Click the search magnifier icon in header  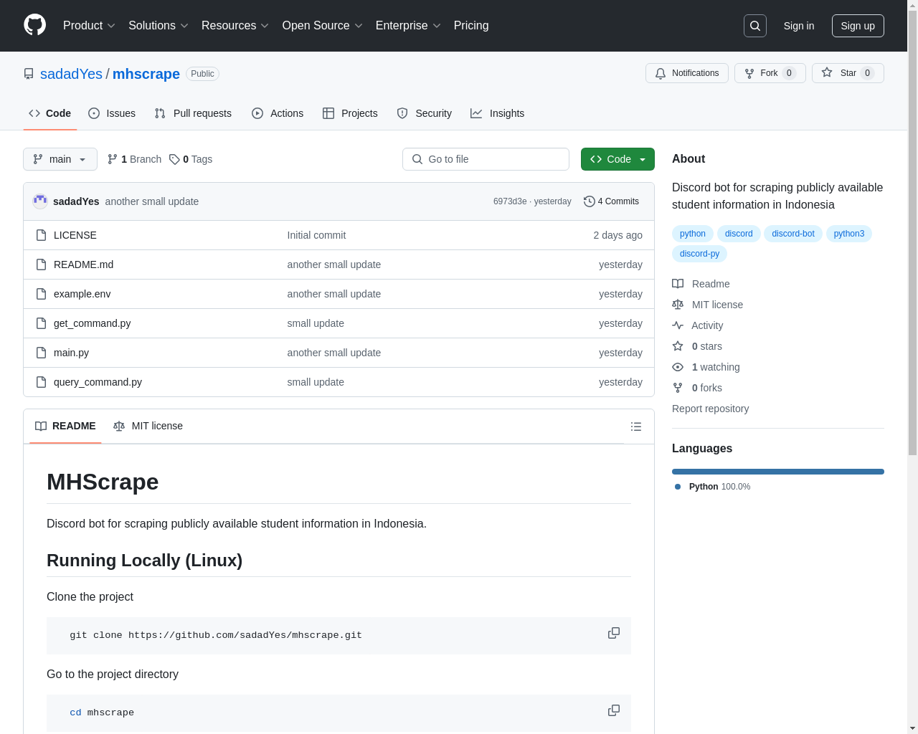point(755,26)
